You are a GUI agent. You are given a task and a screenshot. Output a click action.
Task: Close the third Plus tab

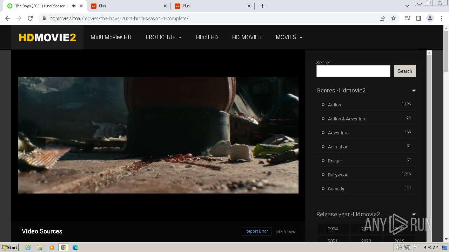(249, 6)
